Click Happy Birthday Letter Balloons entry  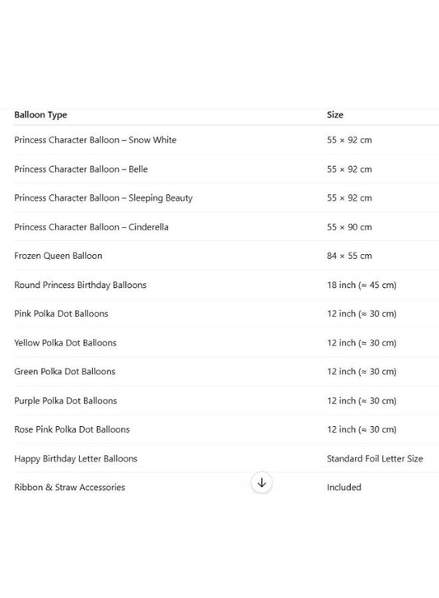pos(76,458)
